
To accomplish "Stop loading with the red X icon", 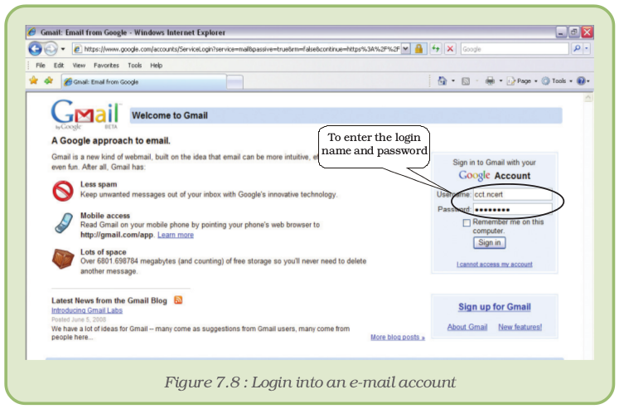I will point(450,49).
